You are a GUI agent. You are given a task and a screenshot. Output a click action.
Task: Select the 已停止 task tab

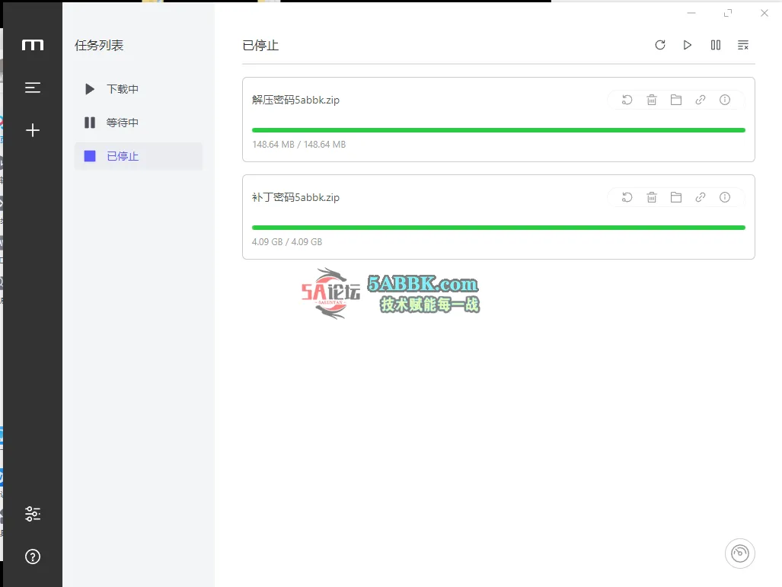[x=122, y=156]
